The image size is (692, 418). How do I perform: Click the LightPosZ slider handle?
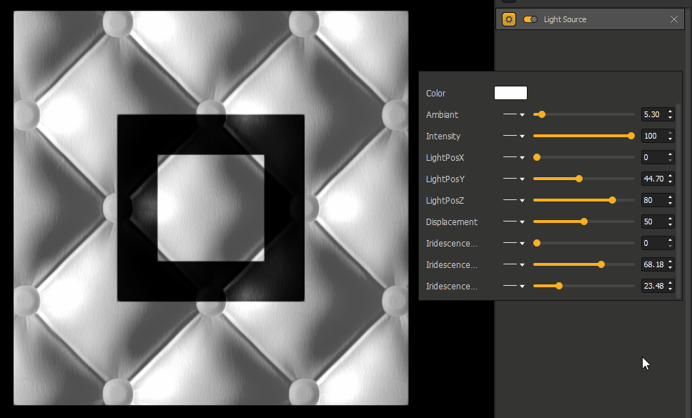click(613, 200)
